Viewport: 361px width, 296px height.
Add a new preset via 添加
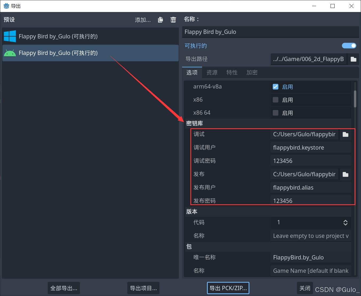142,19
